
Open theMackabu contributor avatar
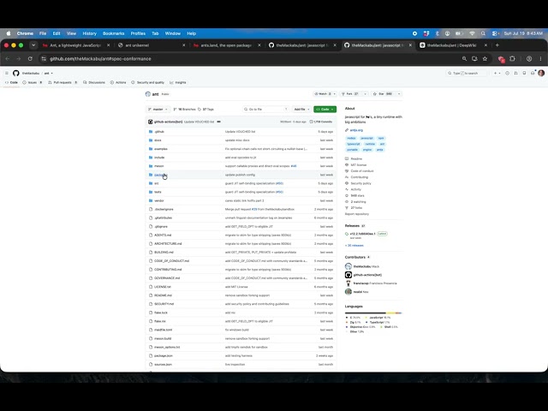[x=348, y=266]
